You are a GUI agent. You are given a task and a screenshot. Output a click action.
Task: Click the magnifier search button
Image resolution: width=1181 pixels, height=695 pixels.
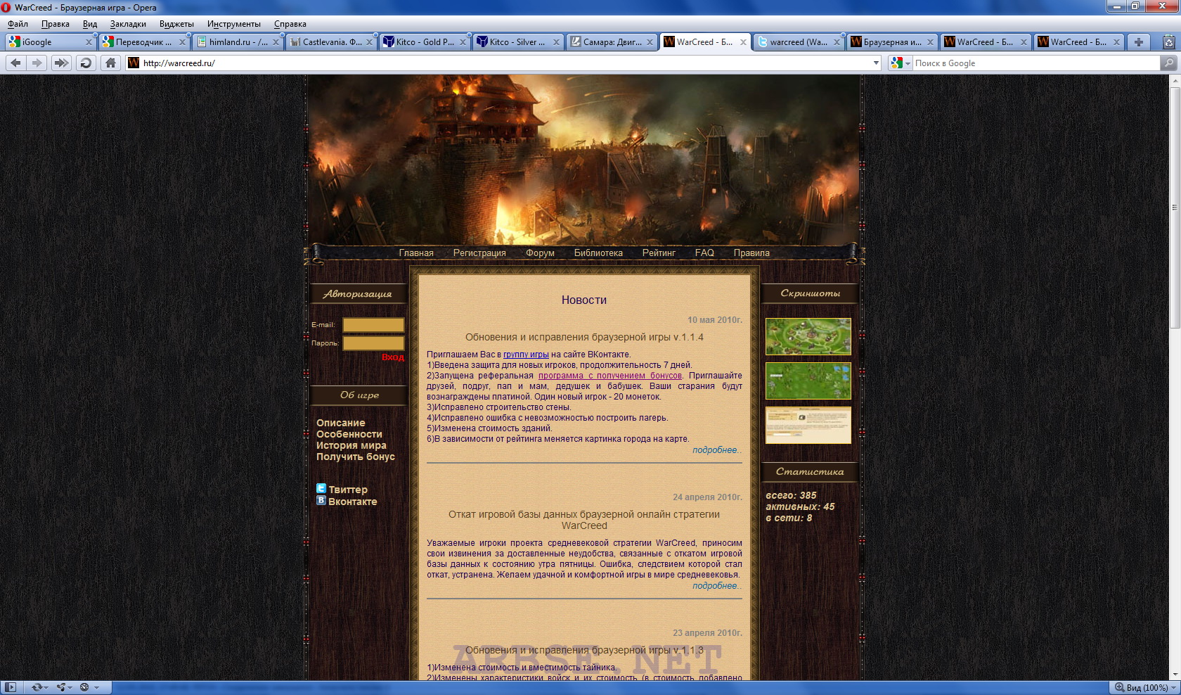click(x=1168, y=63)
